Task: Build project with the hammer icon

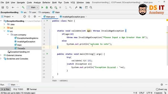Action: click(x=23, y=7)
